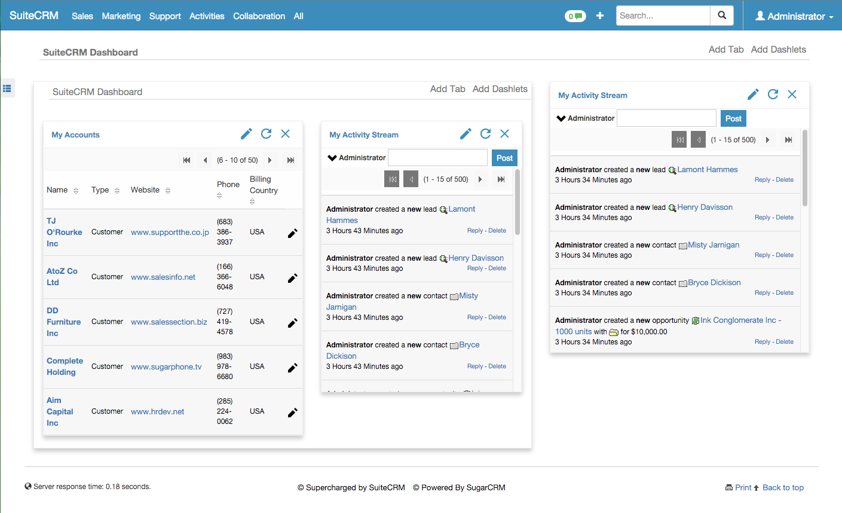Expand Administrator chevron in right stream
This screenshot has width=842, height=513.
561,118
